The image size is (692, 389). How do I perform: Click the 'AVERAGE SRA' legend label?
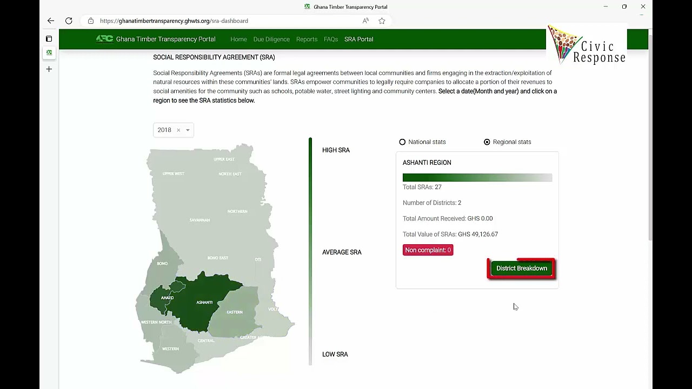click(342, 252)
